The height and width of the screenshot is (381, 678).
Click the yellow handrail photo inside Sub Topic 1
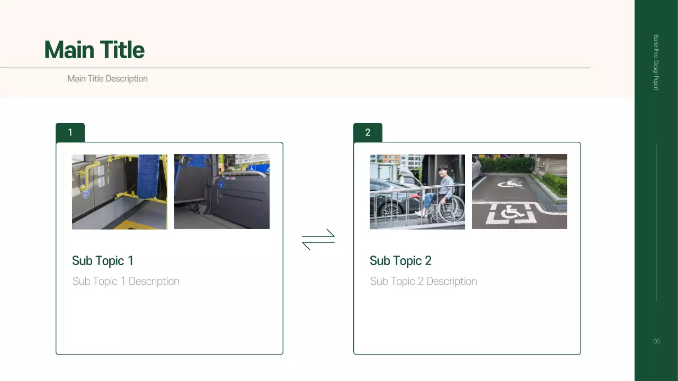(x=119, y=192)
